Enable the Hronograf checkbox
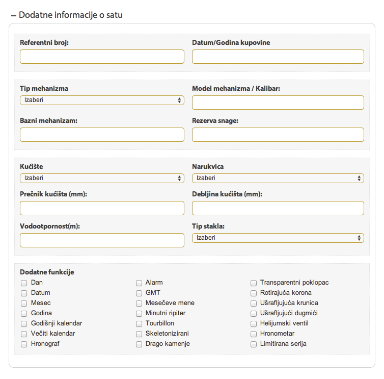 [x=24, y=344]
